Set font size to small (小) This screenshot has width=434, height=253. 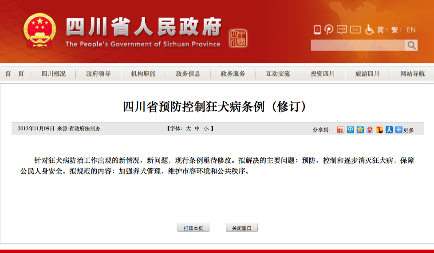click(x=205, y=129)
